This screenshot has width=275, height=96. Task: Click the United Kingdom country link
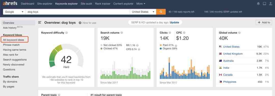pyautogui.click(x=233, y=54)
